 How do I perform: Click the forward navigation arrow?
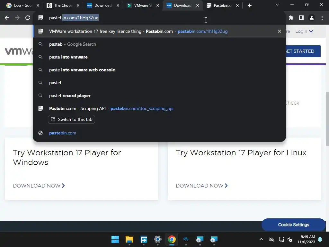coord(17,18)
